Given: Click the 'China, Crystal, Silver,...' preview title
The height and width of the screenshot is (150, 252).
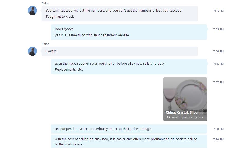Looking at the screenshot, I should 184,112.
